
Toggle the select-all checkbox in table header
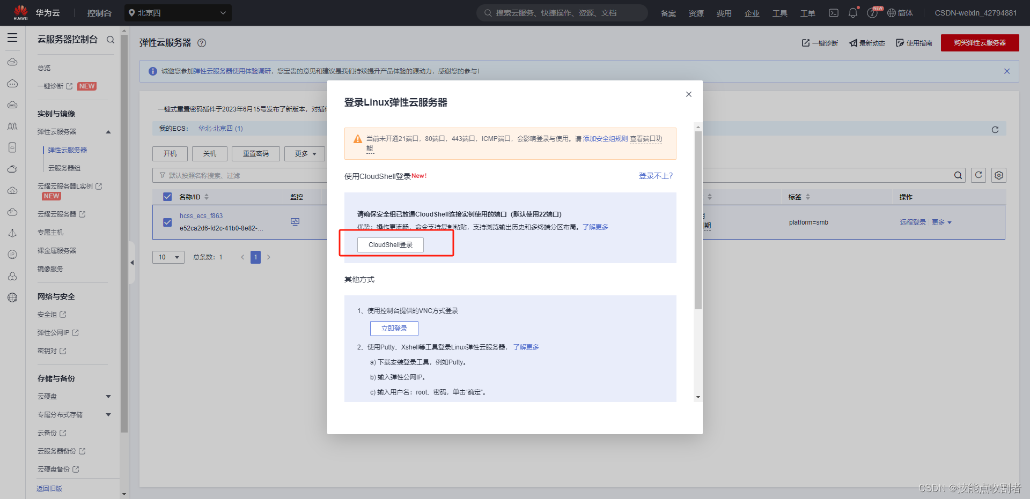coord(167,197)
